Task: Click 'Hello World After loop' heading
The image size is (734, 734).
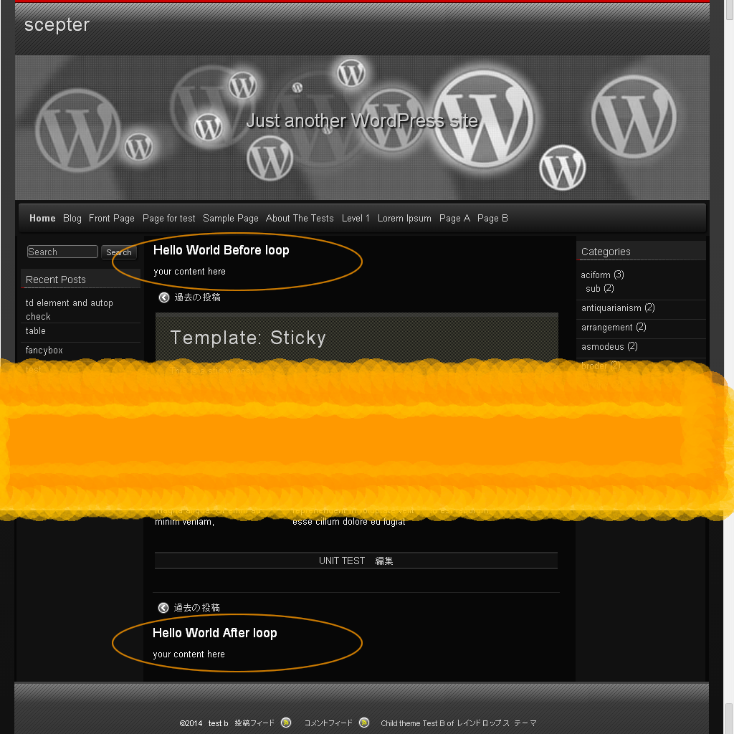Action: [x=214, y=633]
